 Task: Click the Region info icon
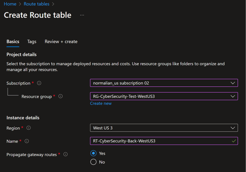point(29,128)
